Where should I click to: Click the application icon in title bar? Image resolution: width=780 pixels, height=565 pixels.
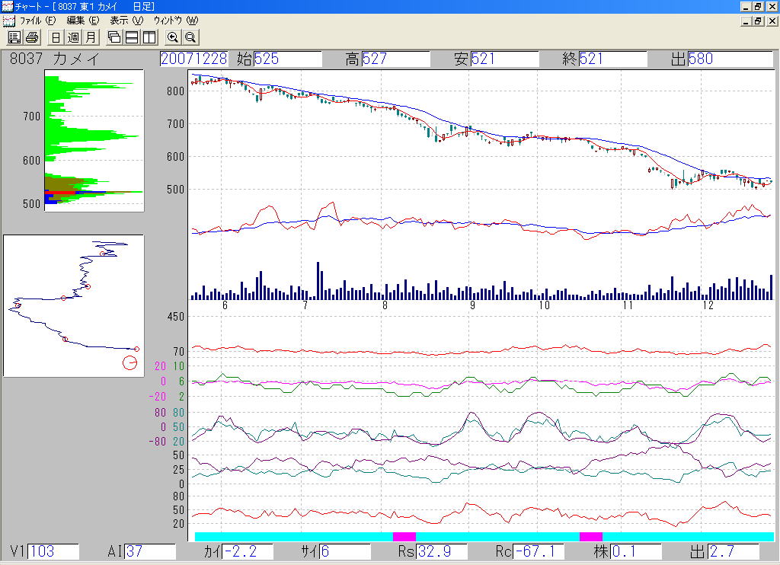click(7, 6)
